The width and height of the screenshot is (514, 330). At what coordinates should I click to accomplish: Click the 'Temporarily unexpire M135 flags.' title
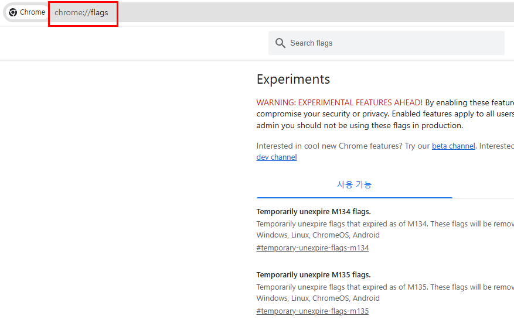314,274
